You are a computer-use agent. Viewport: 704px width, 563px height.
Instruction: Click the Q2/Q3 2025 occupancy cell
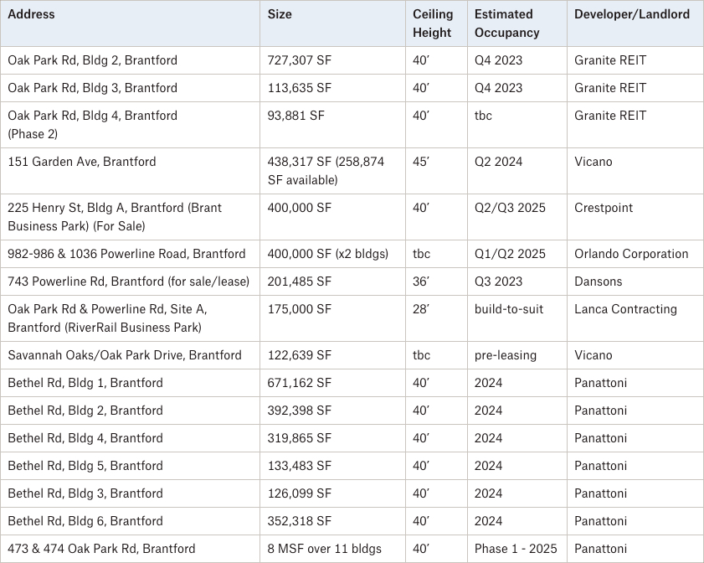click(x=510, y=208)
